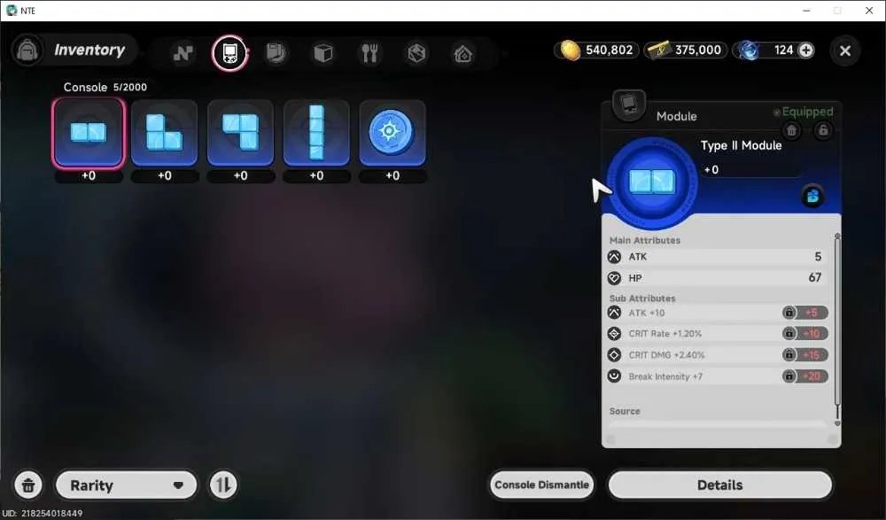
Task: Close the Inventory screen with X
Action: coord(845,50)
